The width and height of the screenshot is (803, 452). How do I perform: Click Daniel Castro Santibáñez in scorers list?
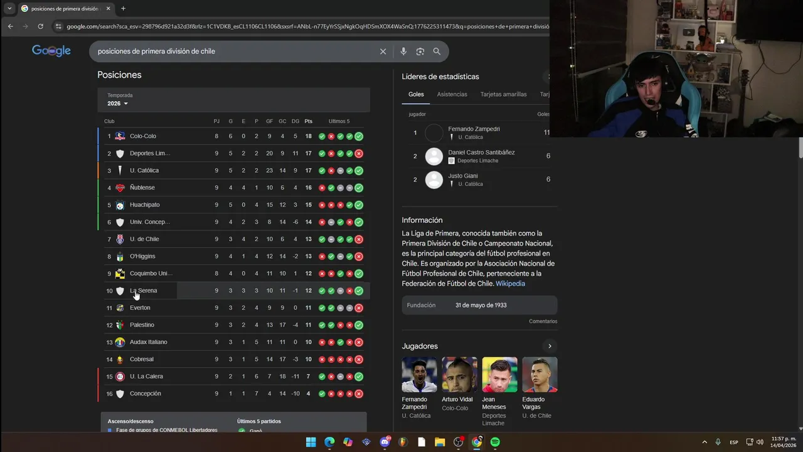[x=481, y=153]
